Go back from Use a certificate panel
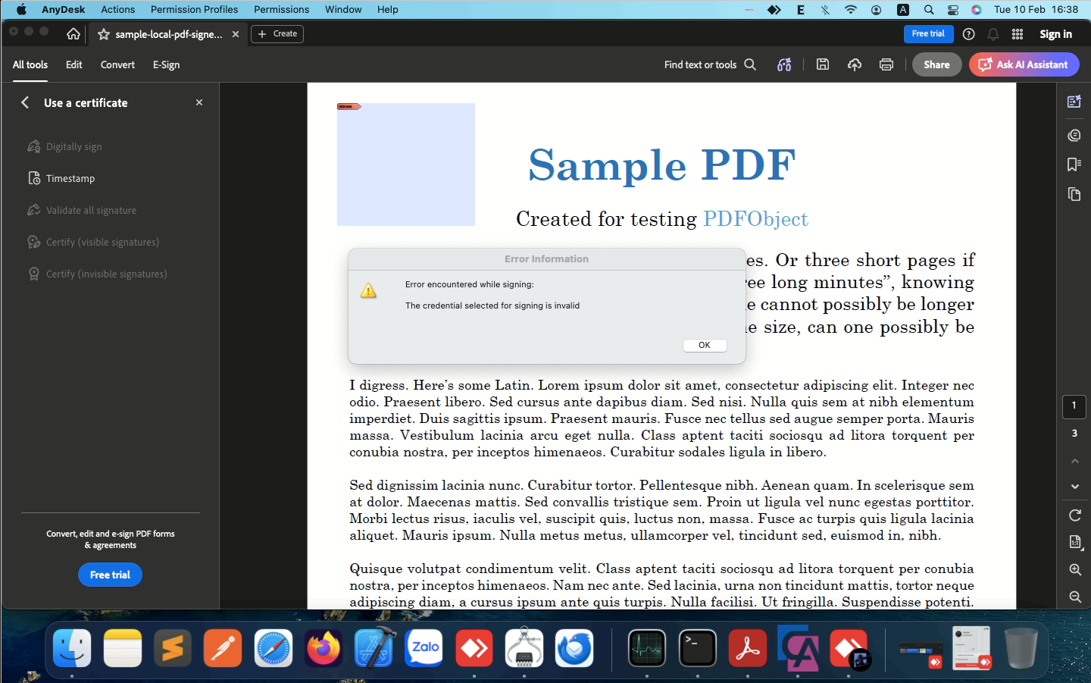The image size is (1091, 683). point(25,102)
